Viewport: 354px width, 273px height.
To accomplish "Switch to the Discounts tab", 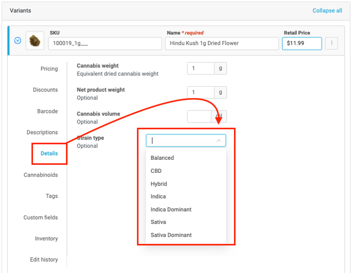I will [45, 90].
